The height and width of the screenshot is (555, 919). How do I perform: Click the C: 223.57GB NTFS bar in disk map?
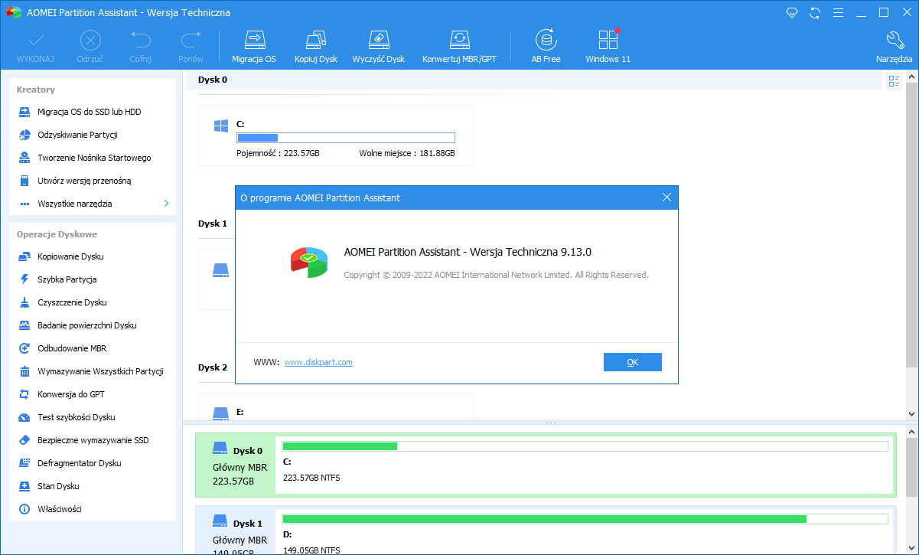[x=585, y=446]
